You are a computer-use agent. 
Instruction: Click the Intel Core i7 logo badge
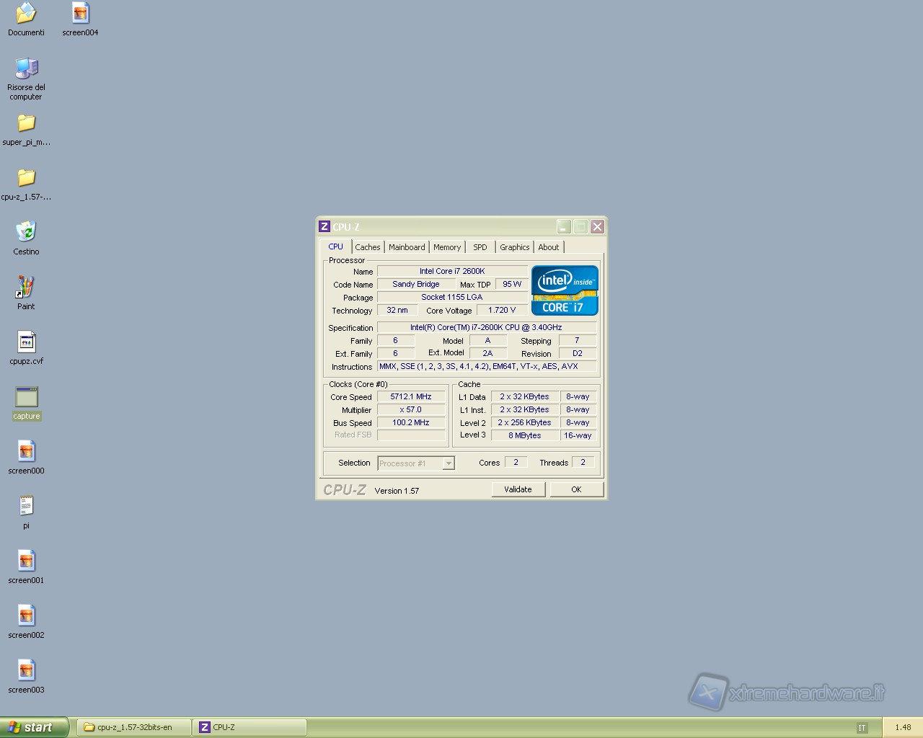pyautogui.click(x=565, y=290)
